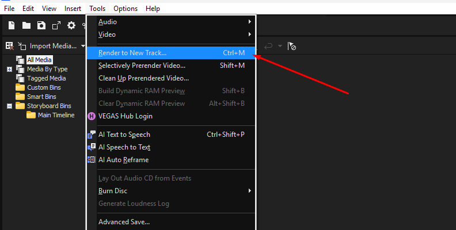Open the Options menu
This screenshot has height=230, width=456.
pos(126,9)
